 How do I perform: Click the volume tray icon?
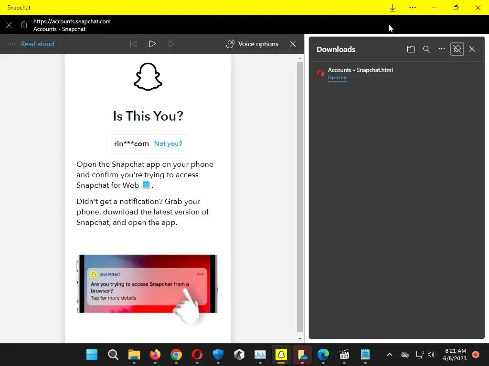pos(431,355)
